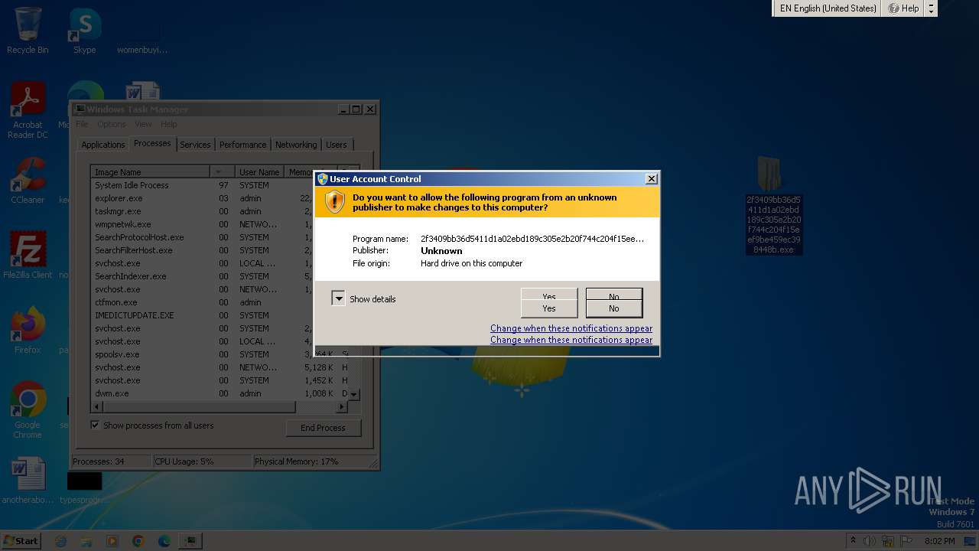The width and height of the screenshot is (979, 551).
Task: Open Task Manager Options menu
Action: tap(111, 124)
